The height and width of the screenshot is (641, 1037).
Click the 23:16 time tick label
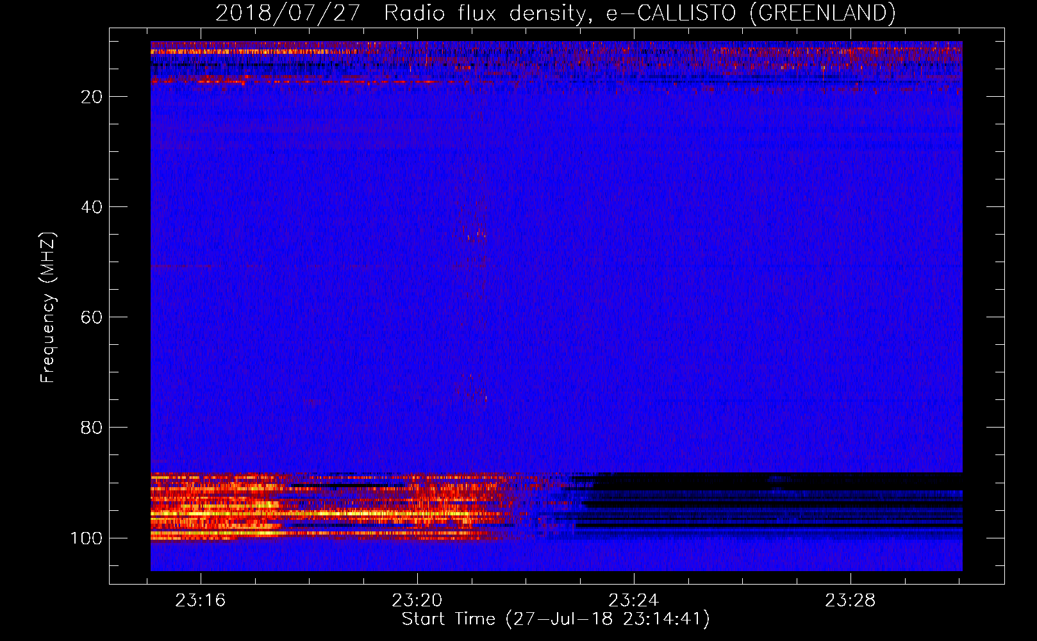tap(201, 601)
